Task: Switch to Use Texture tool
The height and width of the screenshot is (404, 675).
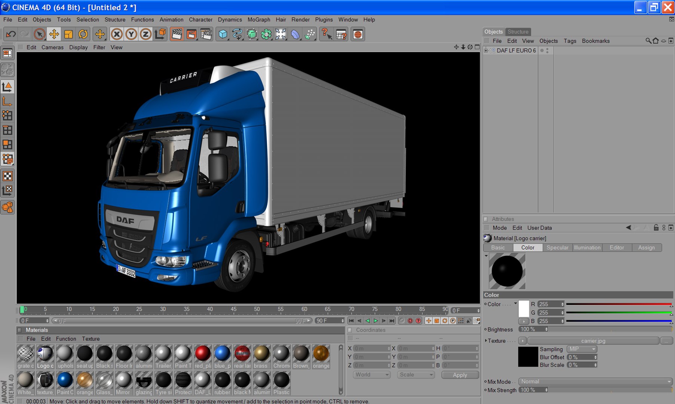Action: pyautogui.click(x=7, y=176)
